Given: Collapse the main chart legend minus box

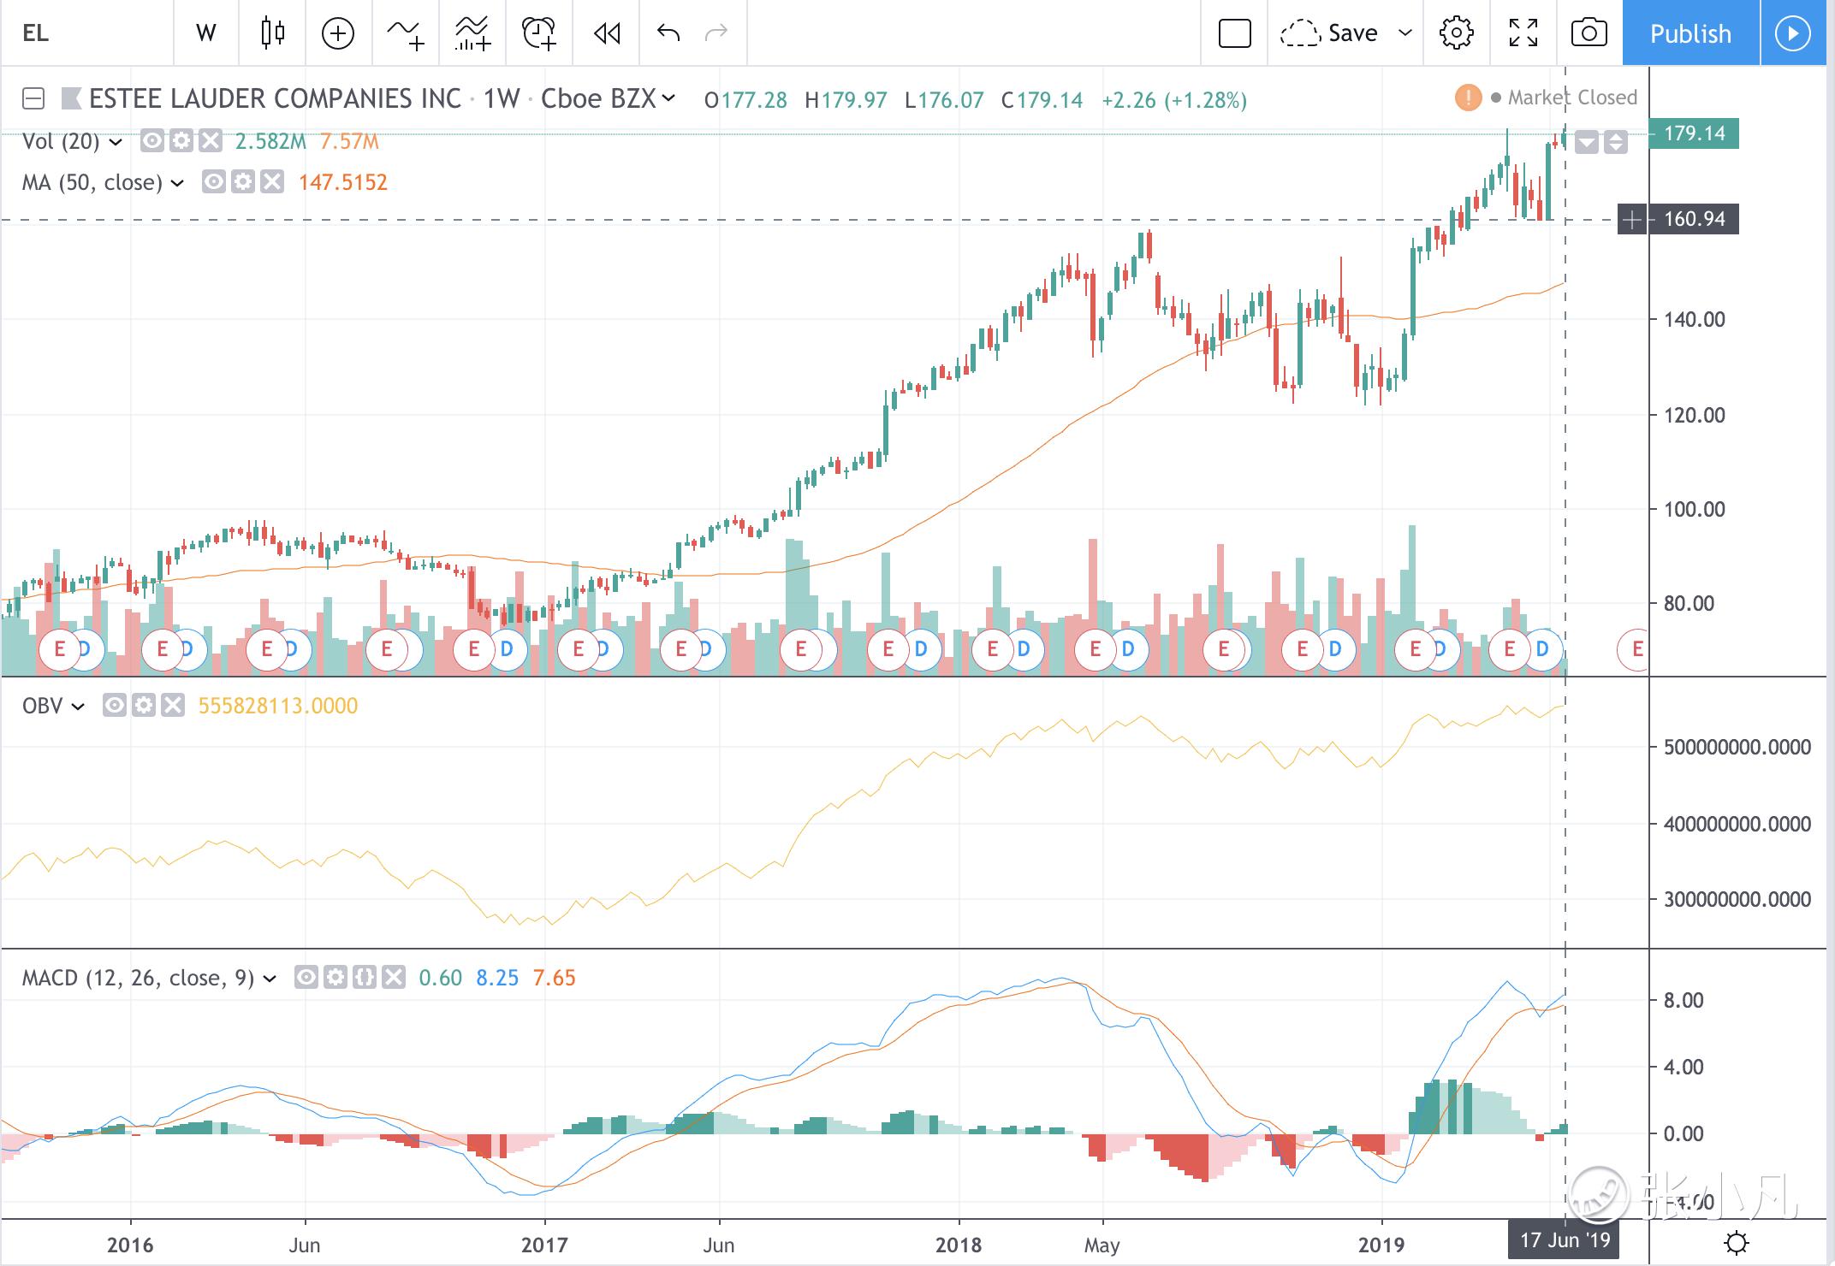Looking at the screenshot, I should [x=33, y=99].
